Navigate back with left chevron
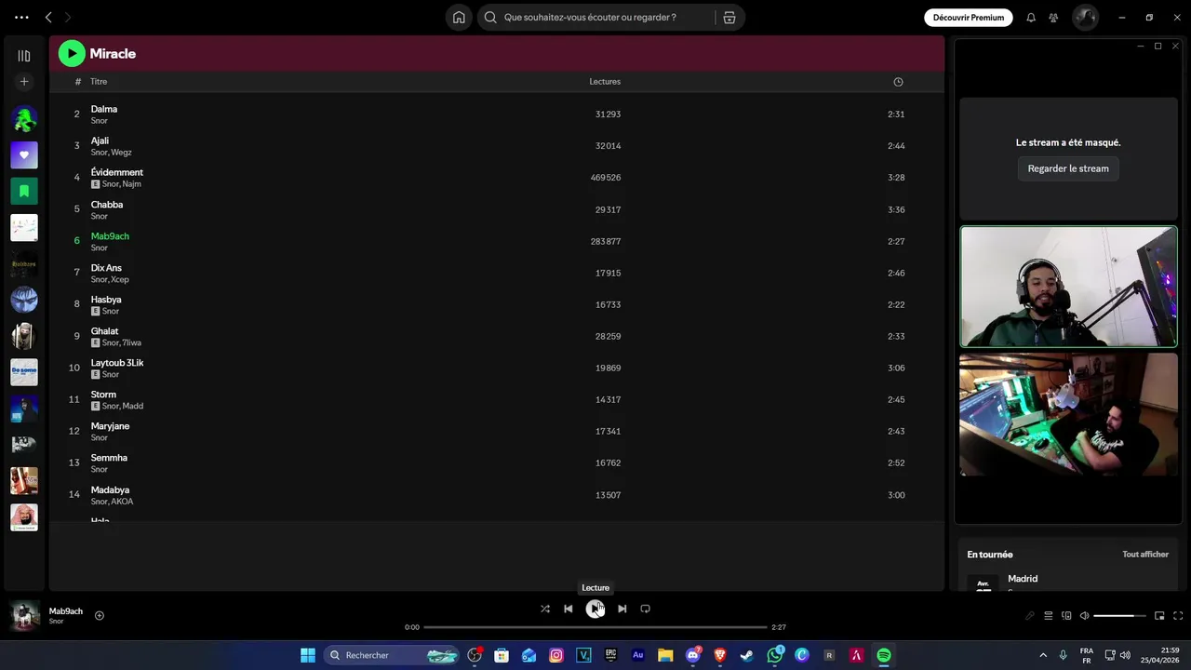This screenshot has width=1191, height=670. tap(48, 17)
